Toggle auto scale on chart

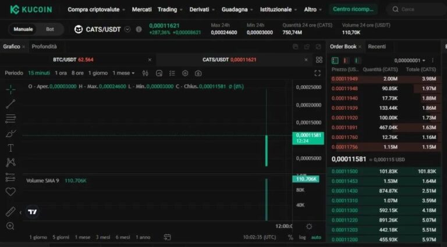[x=316, y=237]
